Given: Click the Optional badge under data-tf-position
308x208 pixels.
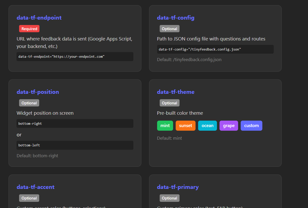Looking at the screenshot, I should point(29,103).
